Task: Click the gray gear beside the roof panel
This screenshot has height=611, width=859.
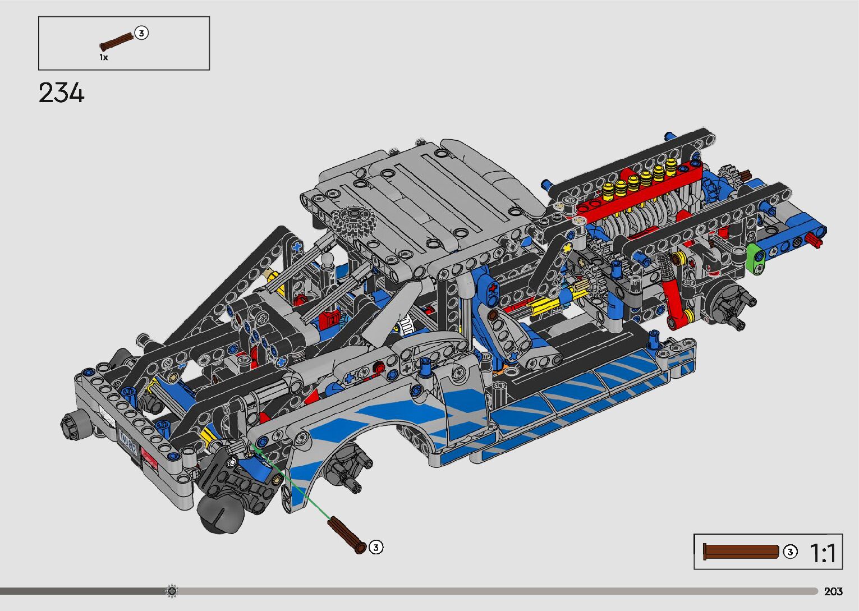Action: point(350,222)
